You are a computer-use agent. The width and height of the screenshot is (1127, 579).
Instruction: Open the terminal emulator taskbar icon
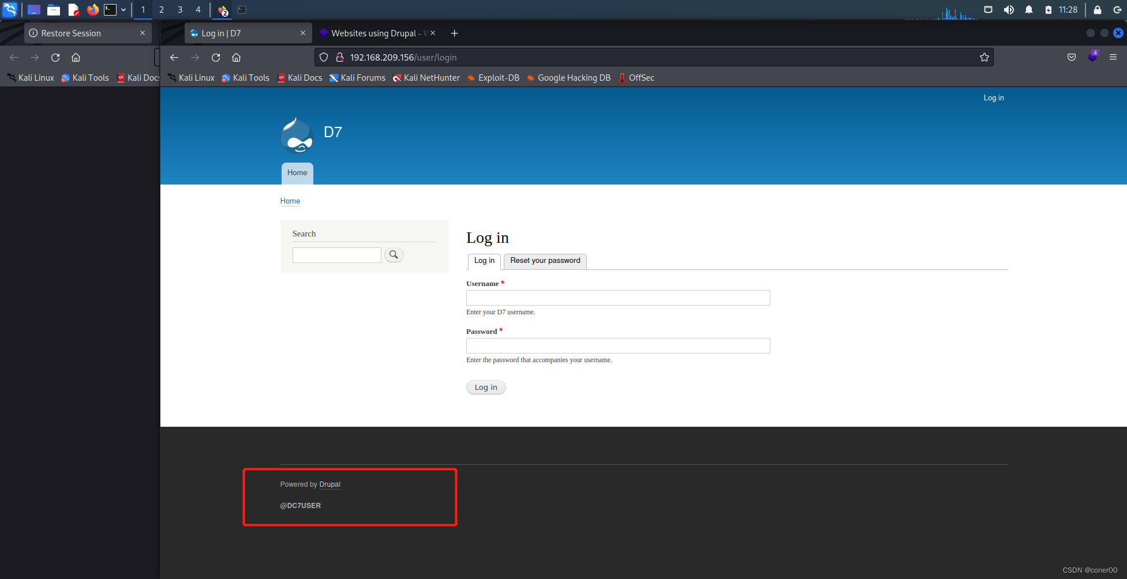(x=110, y=10)
